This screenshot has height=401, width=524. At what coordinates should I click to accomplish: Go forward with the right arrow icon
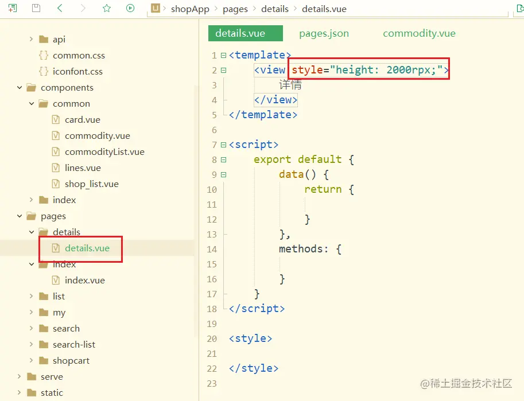tap(83, 8)
